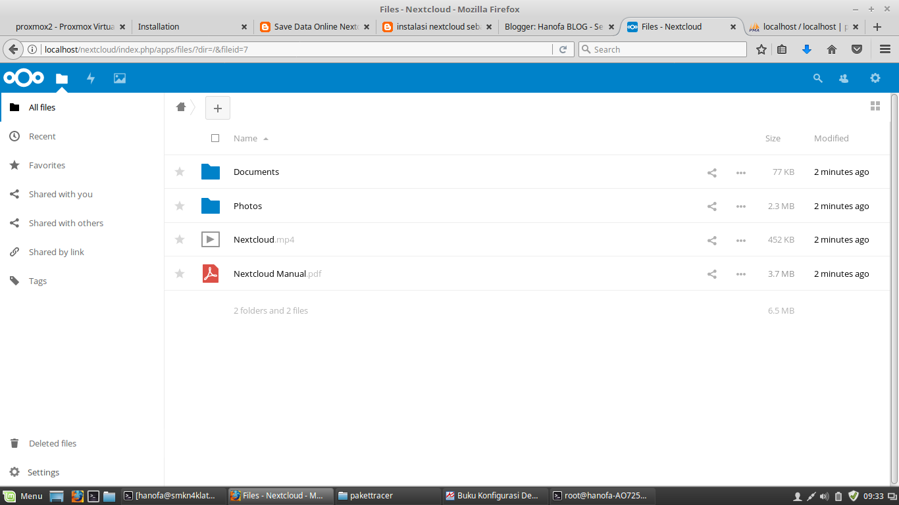Click the Nextcloud header search magnifier
This screenshot has height=505, width=899.
pos(818,78)
